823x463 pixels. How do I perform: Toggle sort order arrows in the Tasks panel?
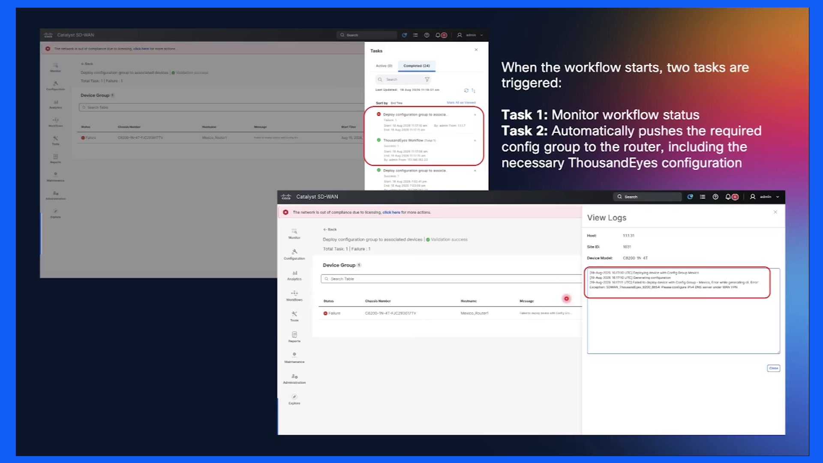(473, 90)
